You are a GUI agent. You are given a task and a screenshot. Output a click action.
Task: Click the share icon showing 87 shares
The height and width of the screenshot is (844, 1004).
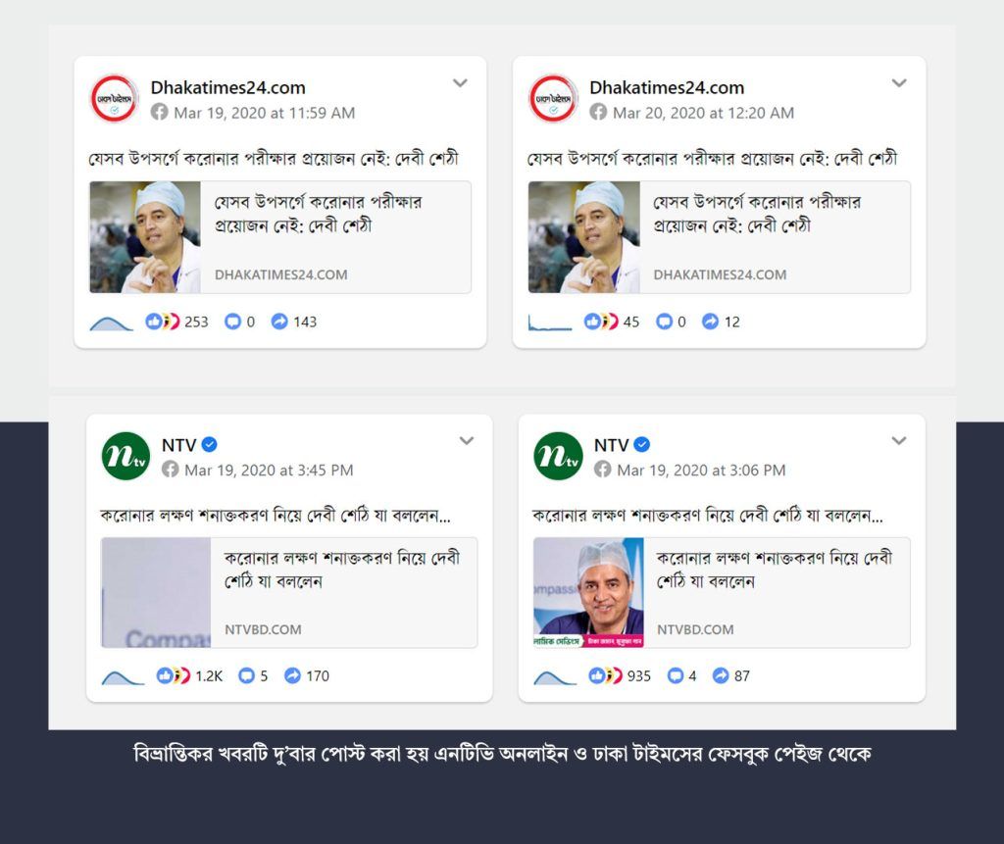(721, 675)
